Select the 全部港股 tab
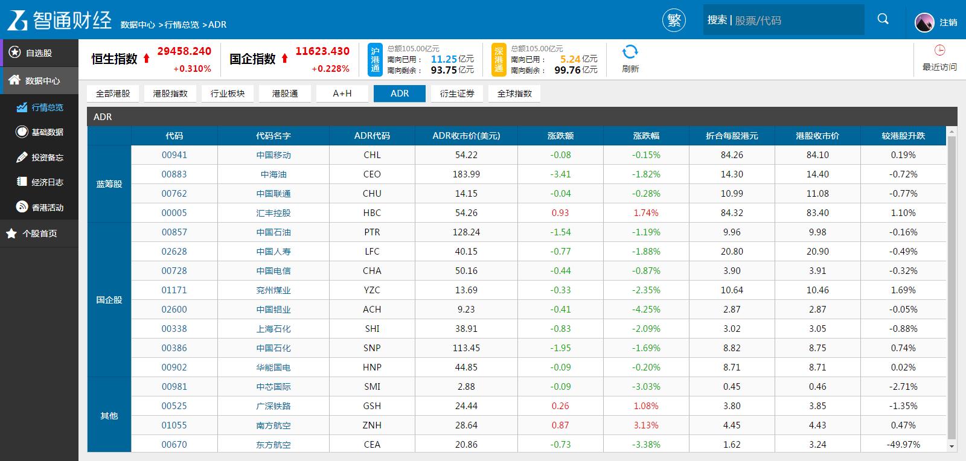The image size is (966, 461). (x=113, y=94)
